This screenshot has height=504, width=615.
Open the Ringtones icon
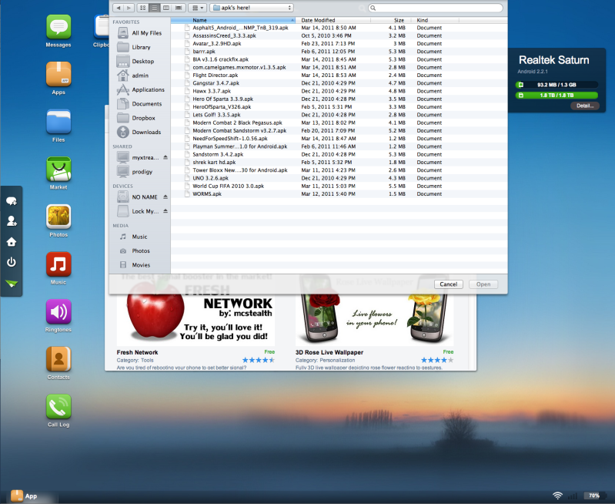tap(58, 312)
